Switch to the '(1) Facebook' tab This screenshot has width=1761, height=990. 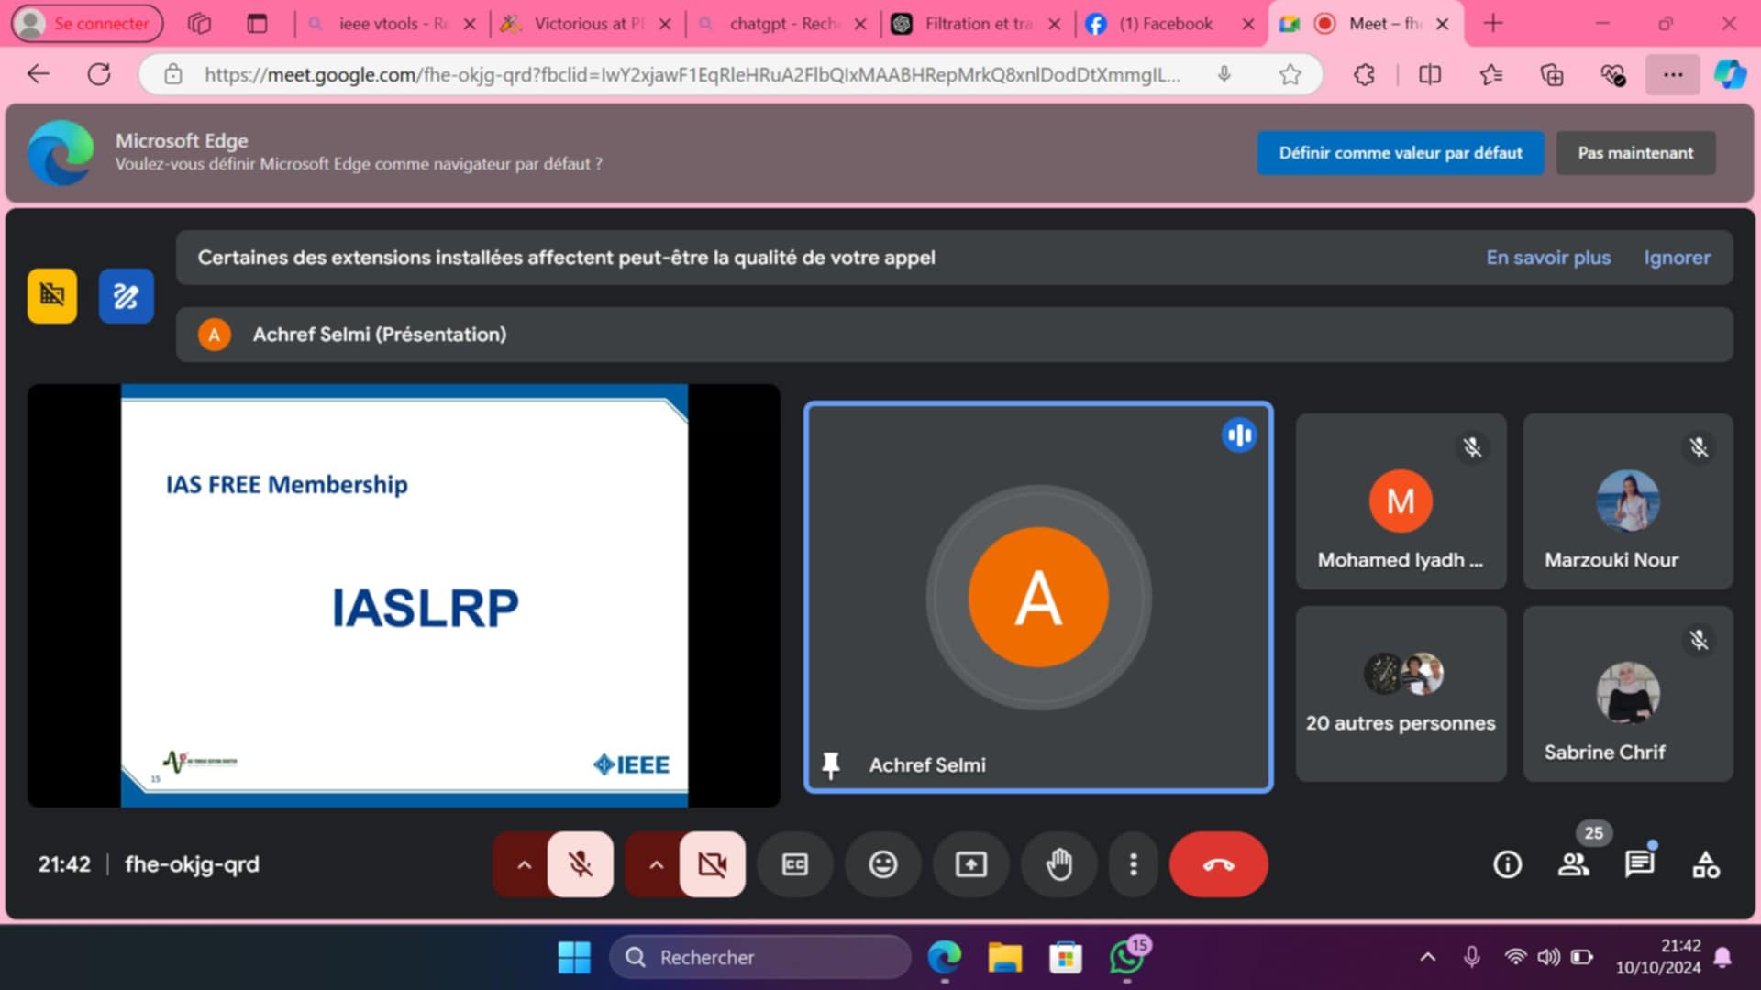pyautogui.click(x=1165, y=24)
